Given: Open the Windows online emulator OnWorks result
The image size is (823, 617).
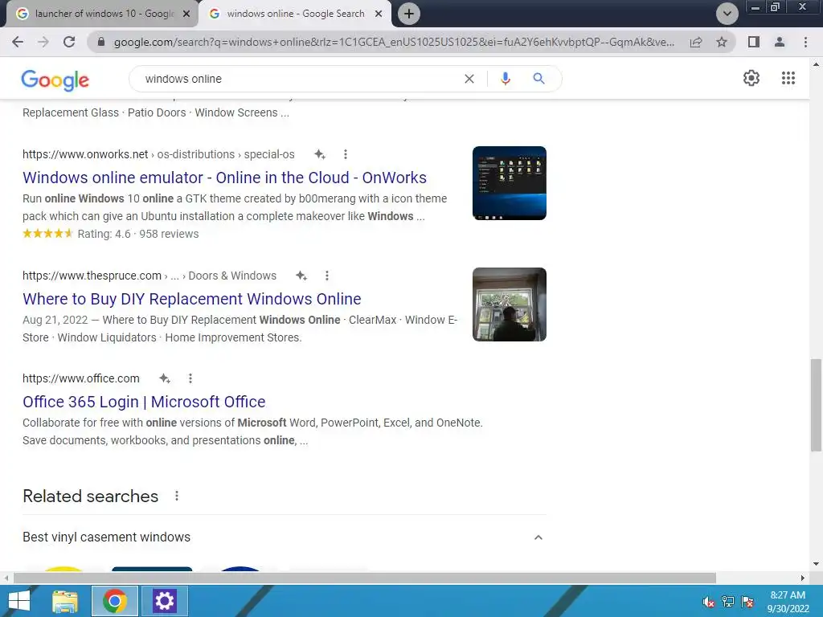Looking at the screenshot, I should [x=224, y=178].
